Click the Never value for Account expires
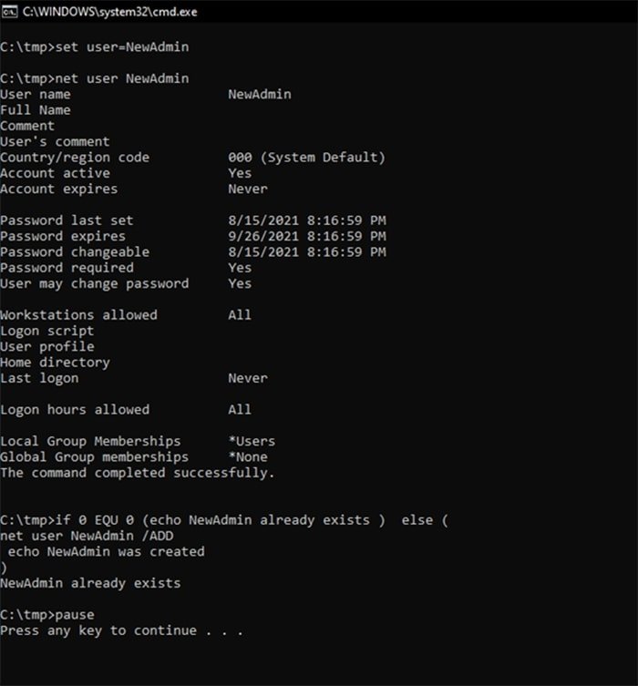This screenshot has height=686, width=638. (247, 189)
